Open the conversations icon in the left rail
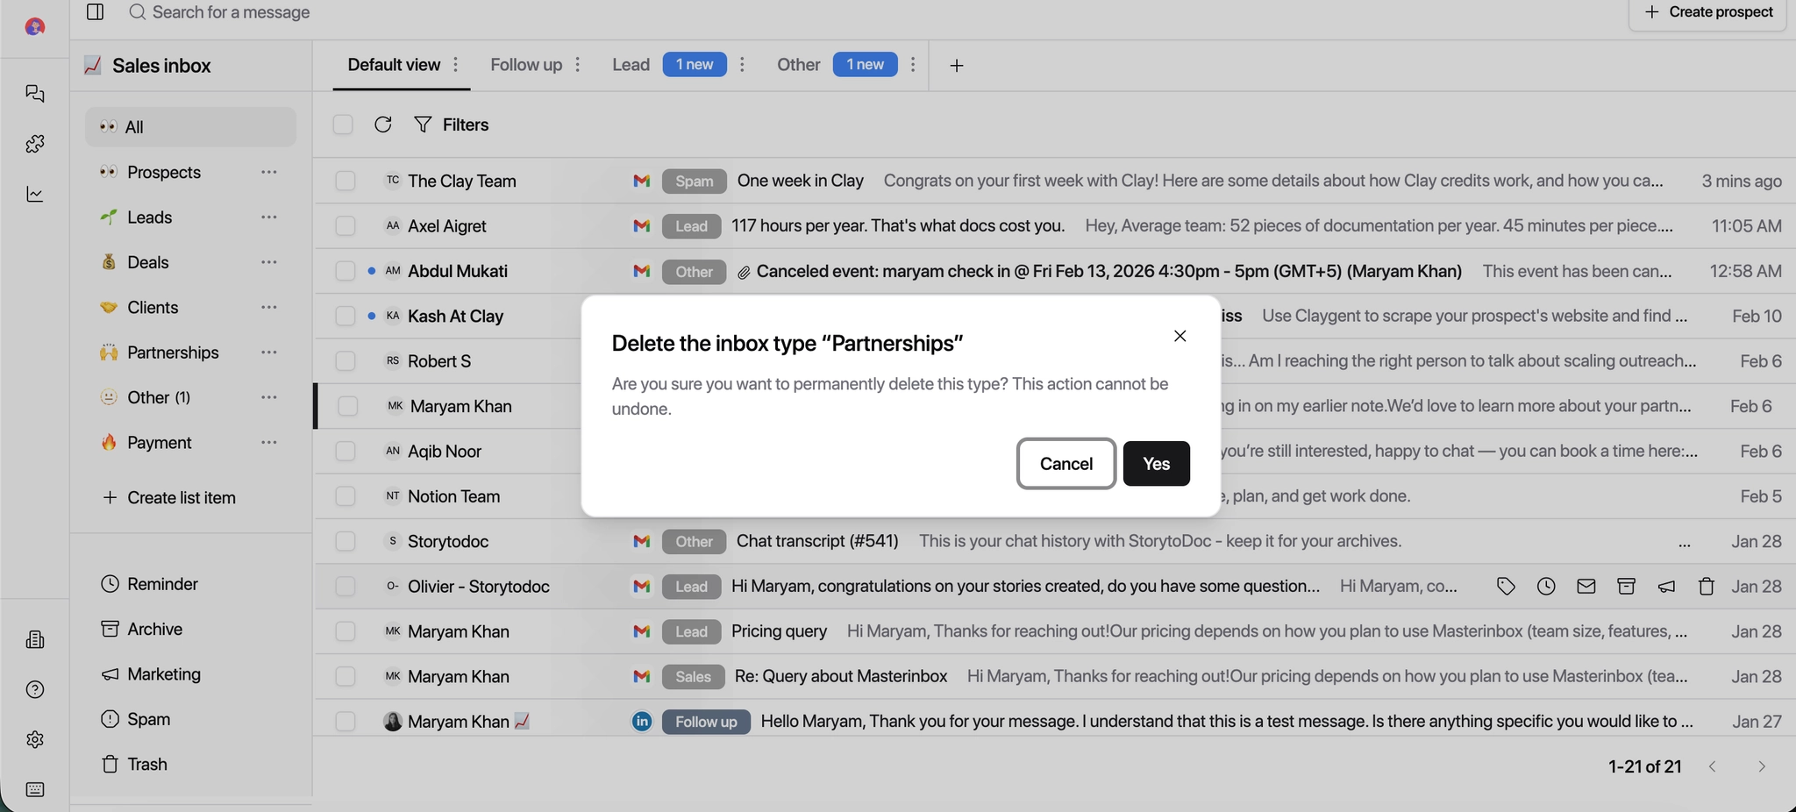 pyautogui.click(x=35, y=94)
